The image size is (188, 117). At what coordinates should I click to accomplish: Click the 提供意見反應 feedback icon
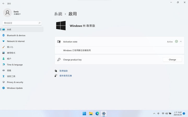coord(56,76)
